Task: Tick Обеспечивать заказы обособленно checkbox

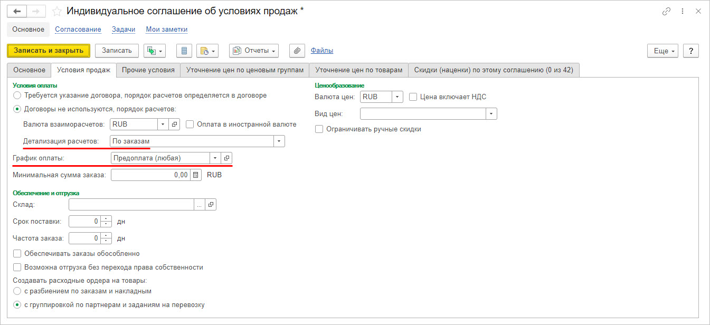Action: (x=17, y=254)
